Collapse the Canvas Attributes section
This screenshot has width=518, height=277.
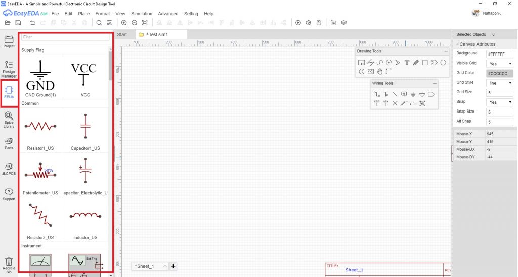point(457,44)
